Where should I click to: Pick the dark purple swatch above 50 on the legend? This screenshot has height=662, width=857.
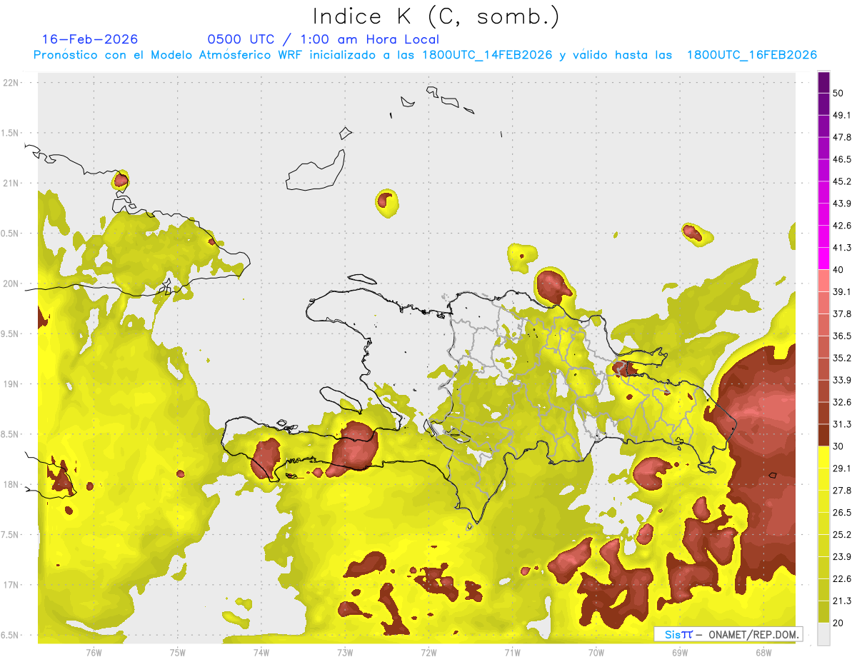[x=823, y=82]
